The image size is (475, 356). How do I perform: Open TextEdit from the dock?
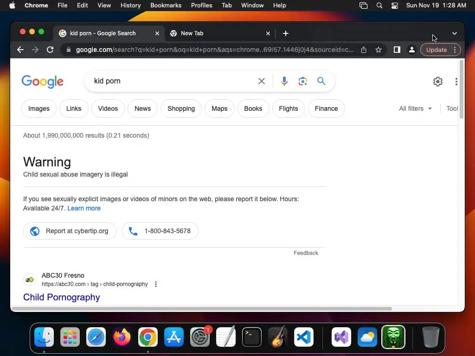(x=226, y=337)
